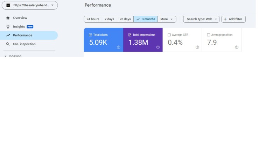
Task: Enable the Average position checkbox
Action: click(209, 35)
